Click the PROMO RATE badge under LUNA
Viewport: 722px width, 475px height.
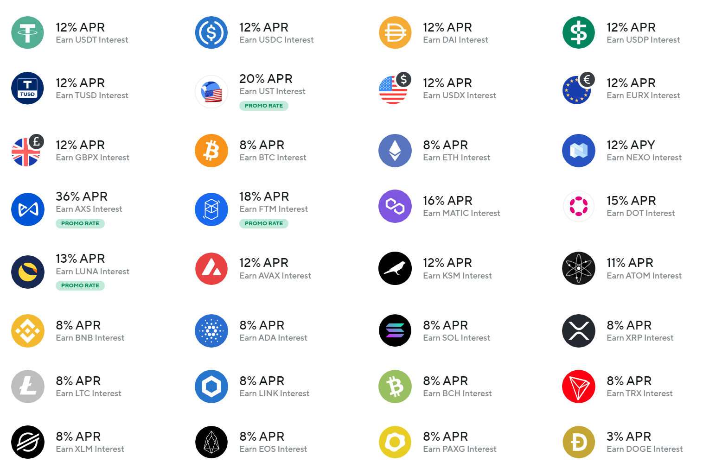pos(80,285)
